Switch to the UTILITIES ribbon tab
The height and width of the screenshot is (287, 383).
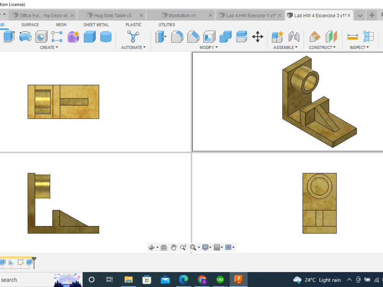[x=167, y=24]
